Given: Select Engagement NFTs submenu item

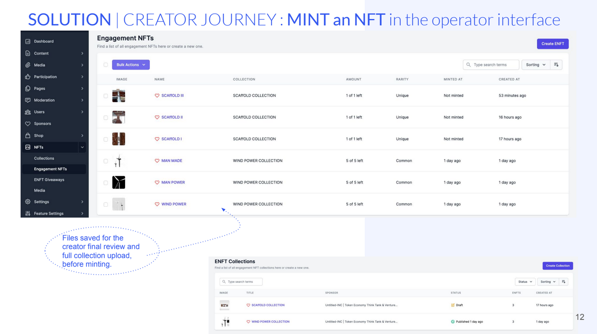Looking at the screenshot, I should point(50,169).
